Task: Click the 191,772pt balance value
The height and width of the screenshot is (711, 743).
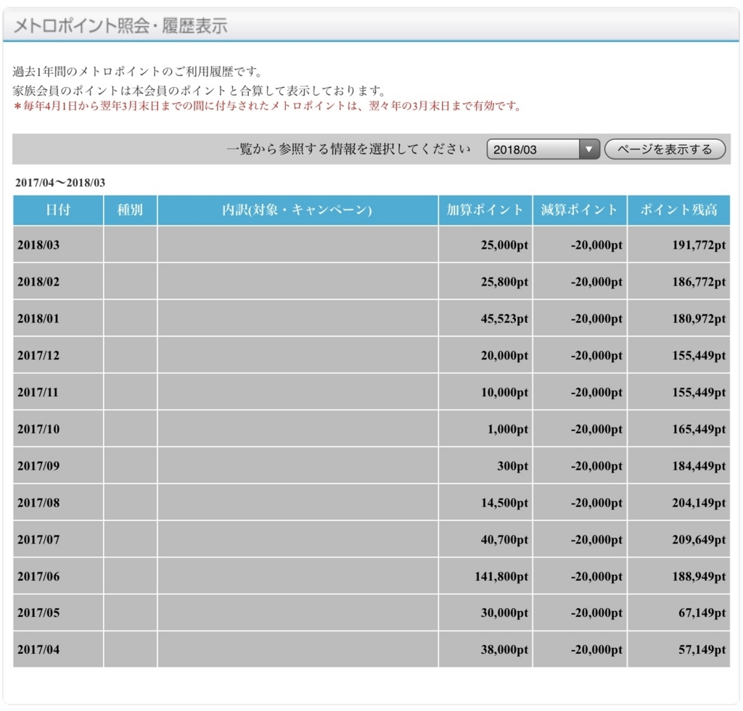Action: (x=699, y=245)
